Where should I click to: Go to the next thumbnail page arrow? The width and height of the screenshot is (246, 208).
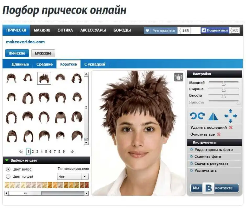click(x=72, y=152)
